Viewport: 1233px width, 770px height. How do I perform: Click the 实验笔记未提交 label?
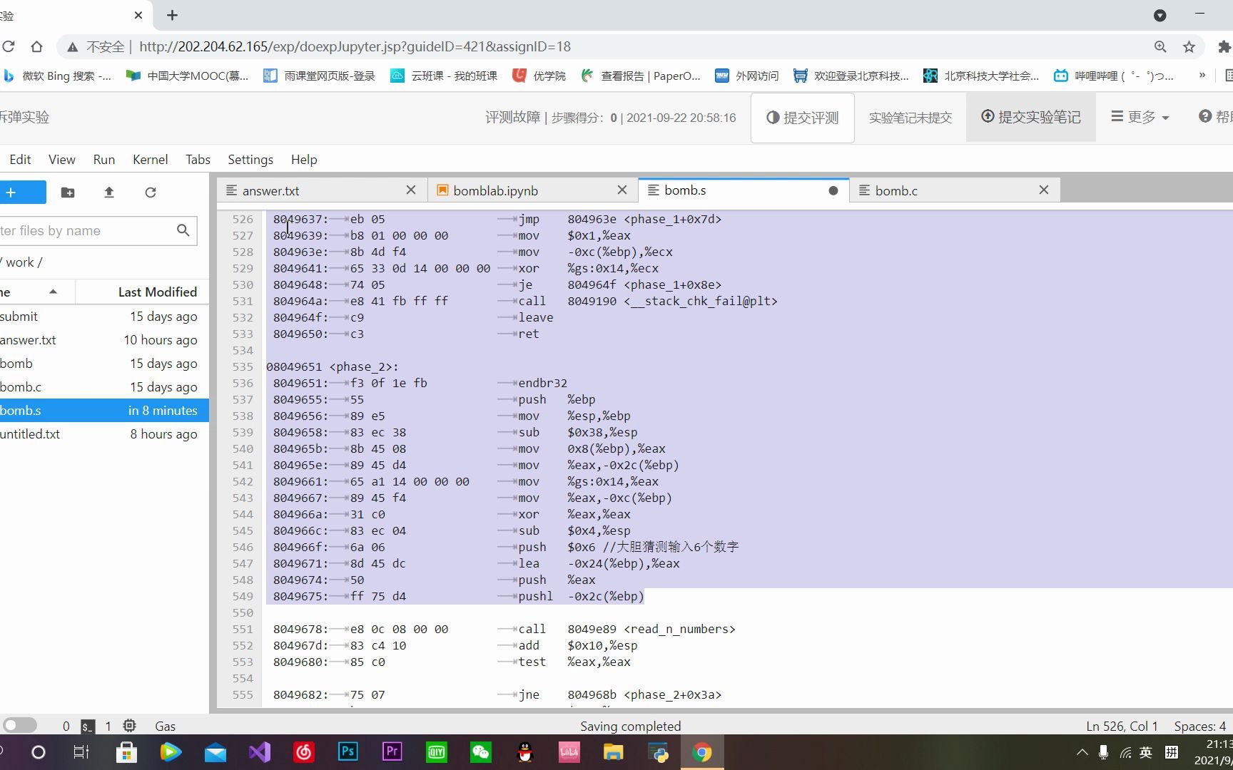[910, 118]
